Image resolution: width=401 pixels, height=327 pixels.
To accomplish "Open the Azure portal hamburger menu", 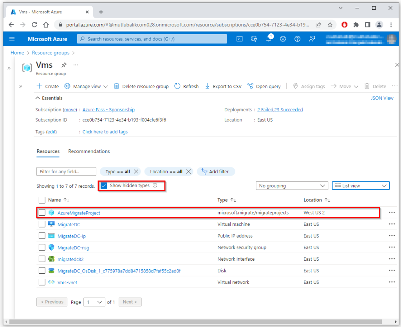I will click(x=12, y=39).
